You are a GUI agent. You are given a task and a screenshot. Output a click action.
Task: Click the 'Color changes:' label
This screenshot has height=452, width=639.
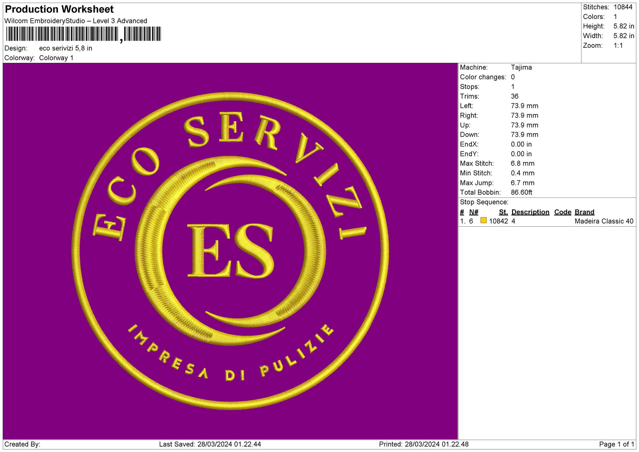click(483, 77)
